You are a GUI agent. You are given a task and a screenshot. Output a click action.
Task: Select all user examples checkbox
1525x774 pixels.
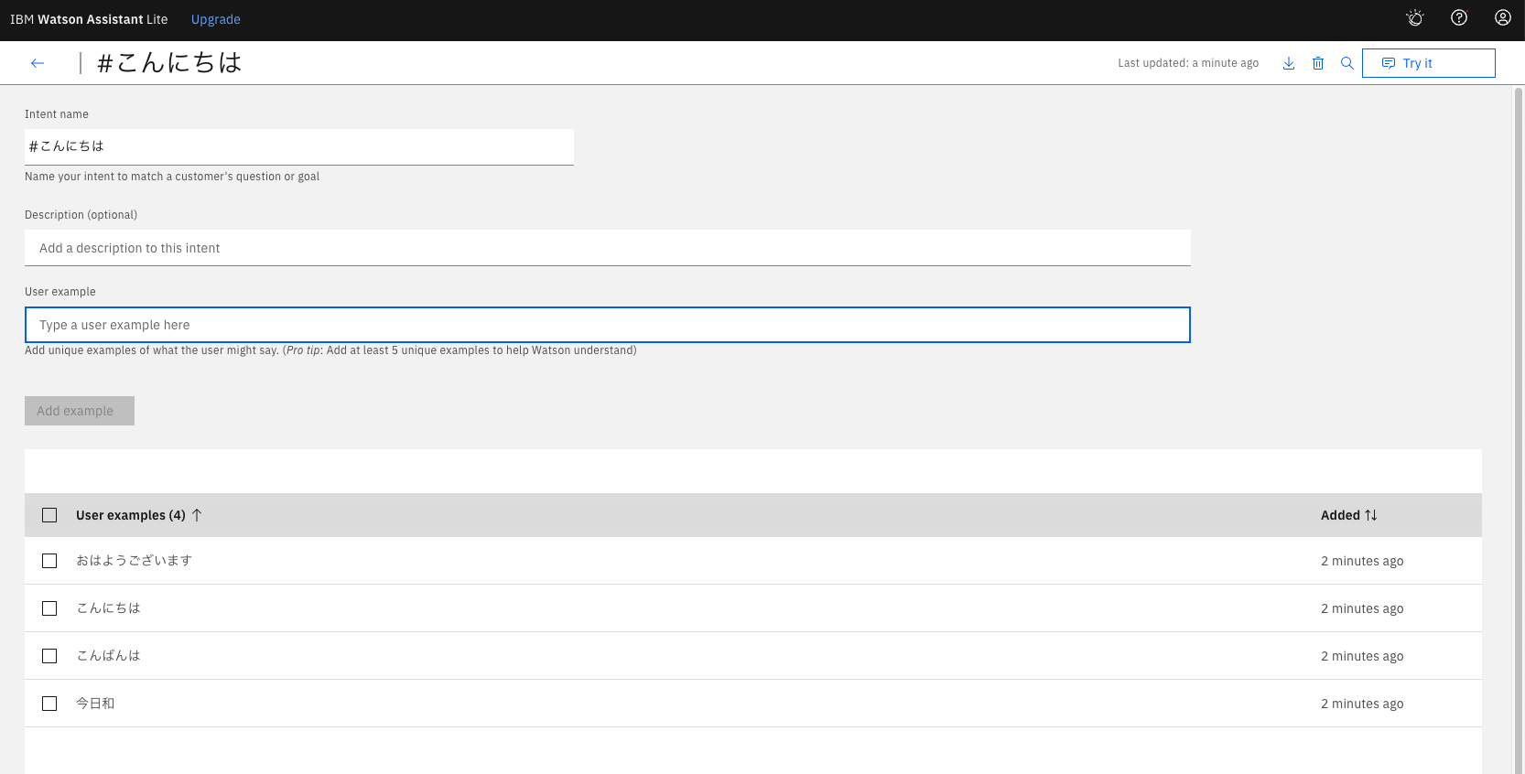coord(49,515)
